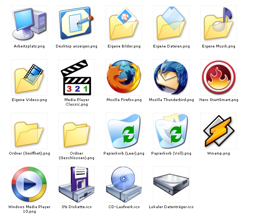Click the file name Desktop anzeigen.png
255x218 pixels.
[x=77, y=46]
